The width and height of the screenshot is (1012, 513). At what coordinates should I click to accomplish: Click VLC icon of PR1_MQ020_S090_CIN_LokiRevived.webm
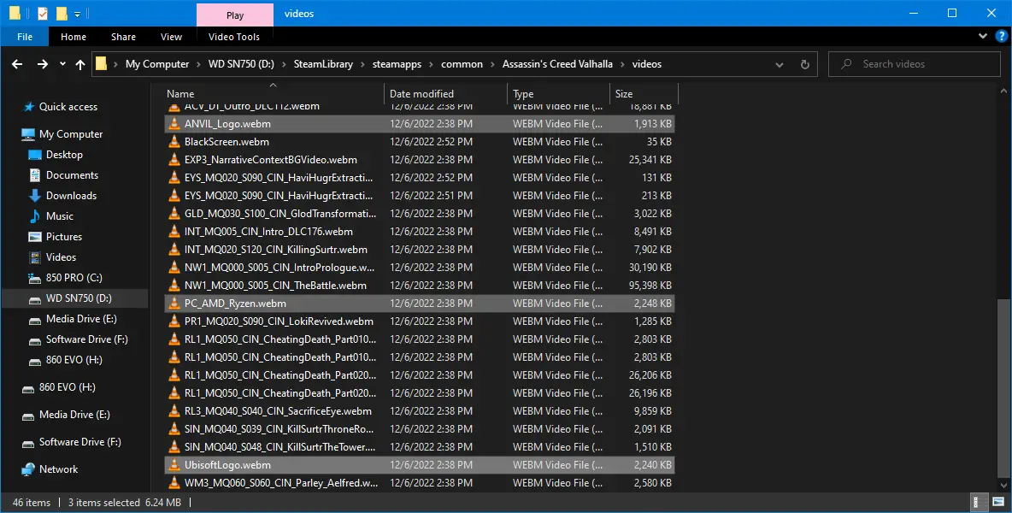[174, 321]
